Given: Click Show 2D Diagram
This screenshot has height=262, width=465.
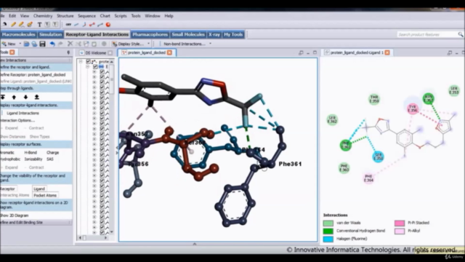Looking at the screenshot, I should tap(15, 215).
